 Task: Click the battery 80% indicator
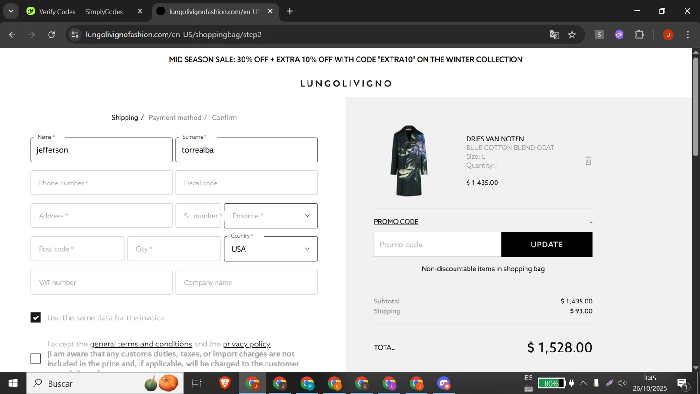[x=551, y=384]
